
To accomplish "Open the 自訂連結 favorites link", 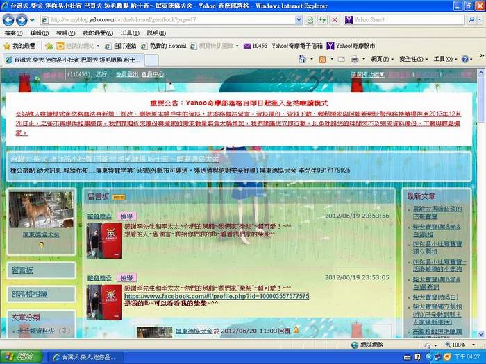I will point(121,46).
